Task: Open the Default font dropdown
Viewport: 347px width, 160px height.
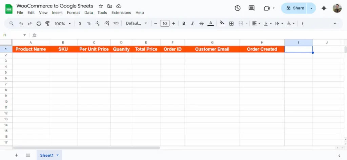Action: pyautogui.click(x=137, y=23)
